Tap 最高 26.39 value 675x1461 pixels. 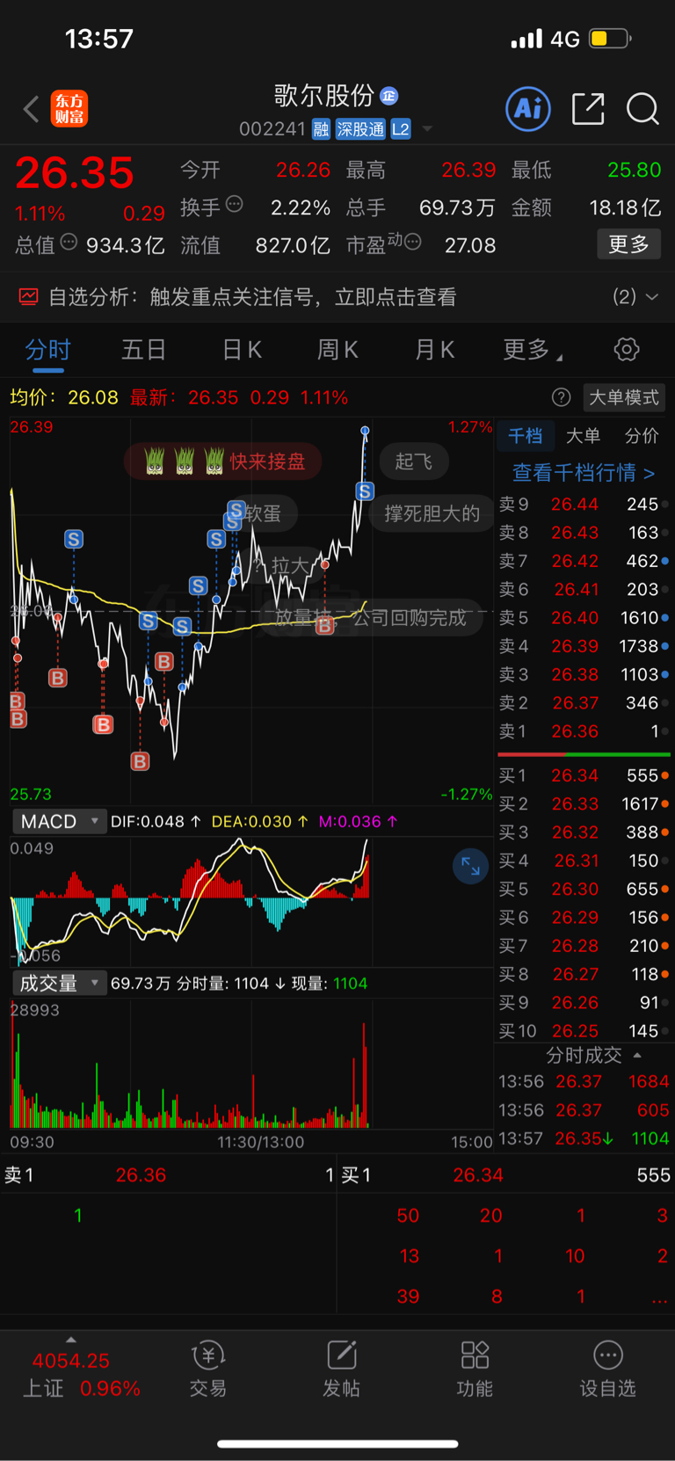click(x=468, y=170)
